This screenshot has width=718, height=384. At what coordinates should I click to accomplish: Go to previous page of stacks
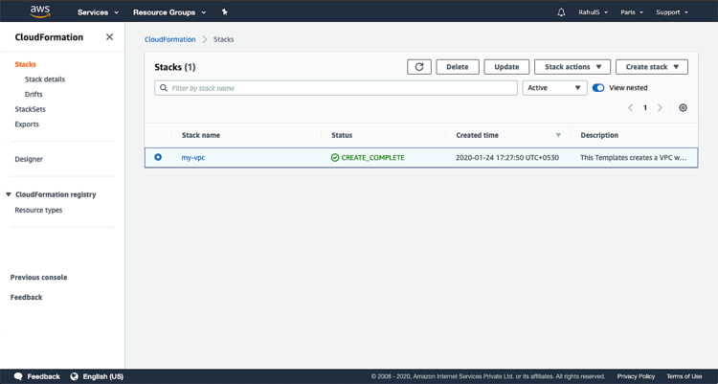tap(630, 108)
